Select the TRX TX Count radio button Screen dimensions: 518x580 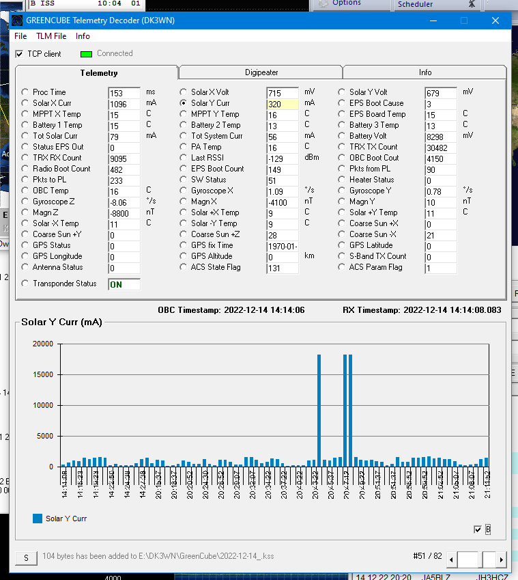342,147
